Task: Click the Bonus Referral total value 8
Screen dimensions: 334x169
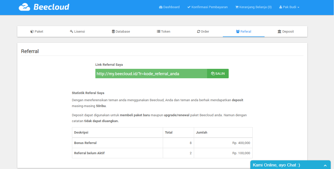Action: (191, 143)
